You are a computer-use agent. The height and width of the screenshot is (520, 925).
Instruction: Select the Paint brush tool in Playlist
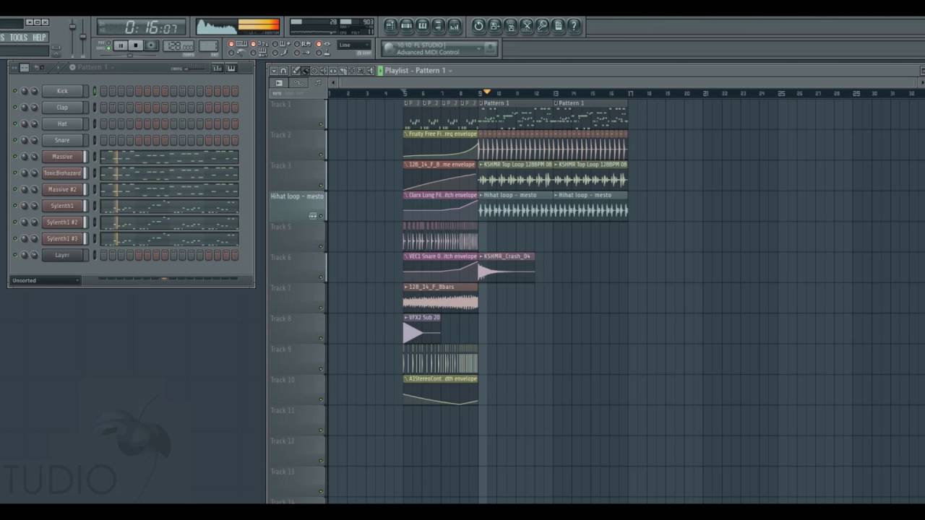coord(305,71)
